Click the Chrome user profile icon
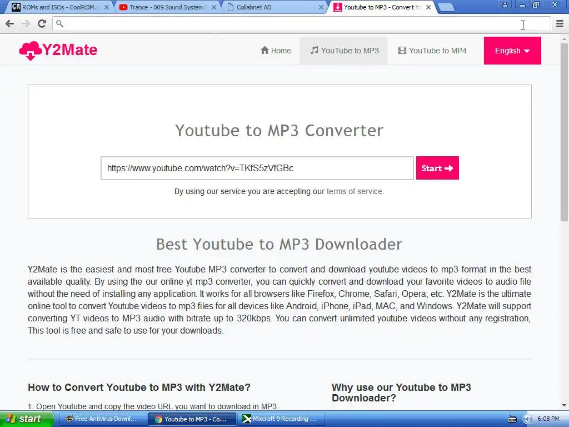569x427 pixels. pos(505,5)
